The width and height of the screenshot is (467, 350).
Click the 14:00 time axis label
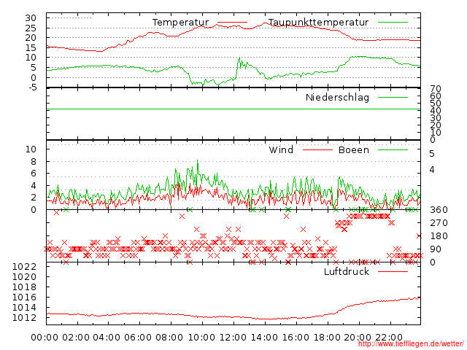pos(264,338)
